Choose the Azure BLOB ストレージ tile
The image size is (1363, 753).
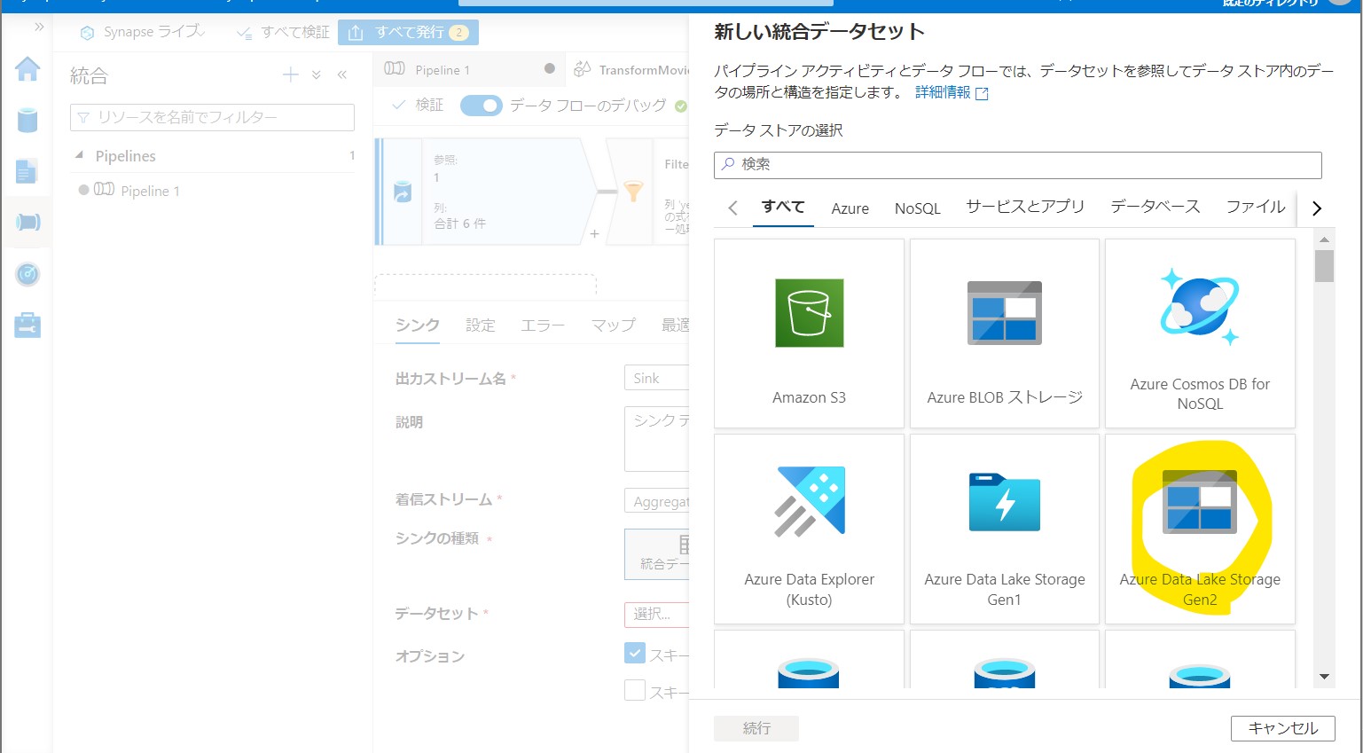(1005, 333)
